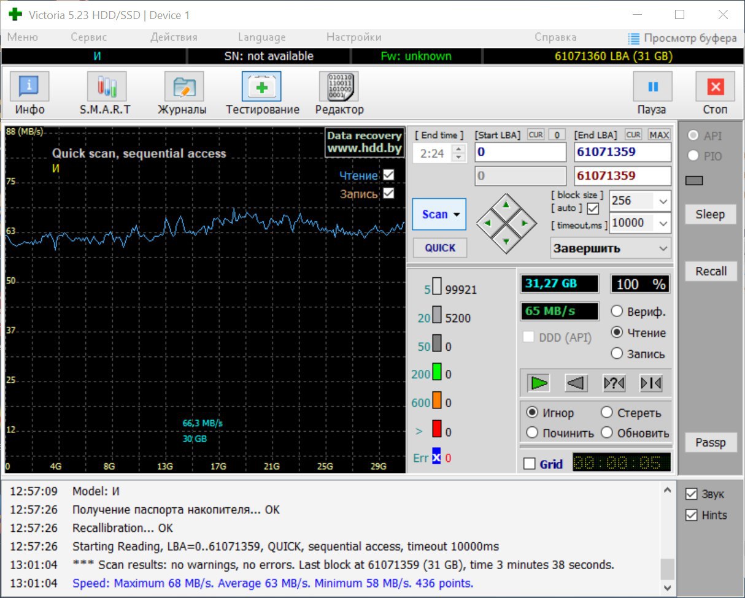This screenshot has height=598, width=745.
Task: Open the Инфо toolbar icon
Action: pyautogui.click(x=29, y=86)
